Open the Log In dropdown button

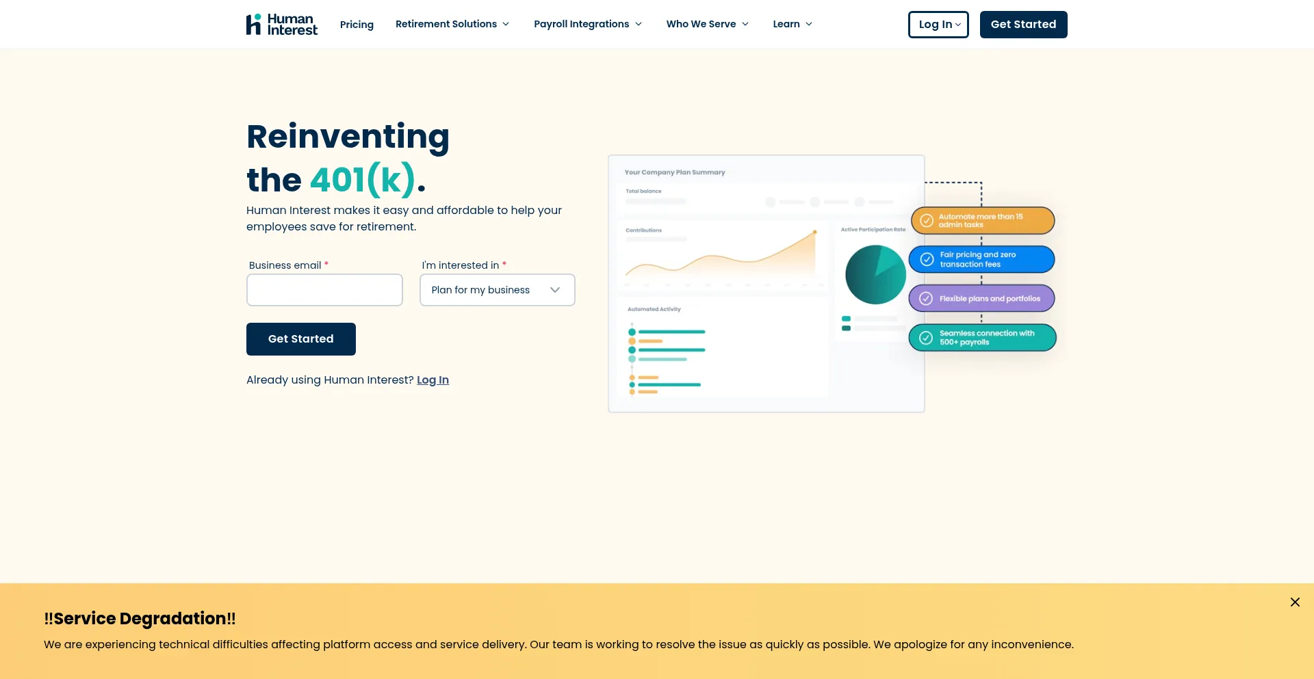point(938,25)
